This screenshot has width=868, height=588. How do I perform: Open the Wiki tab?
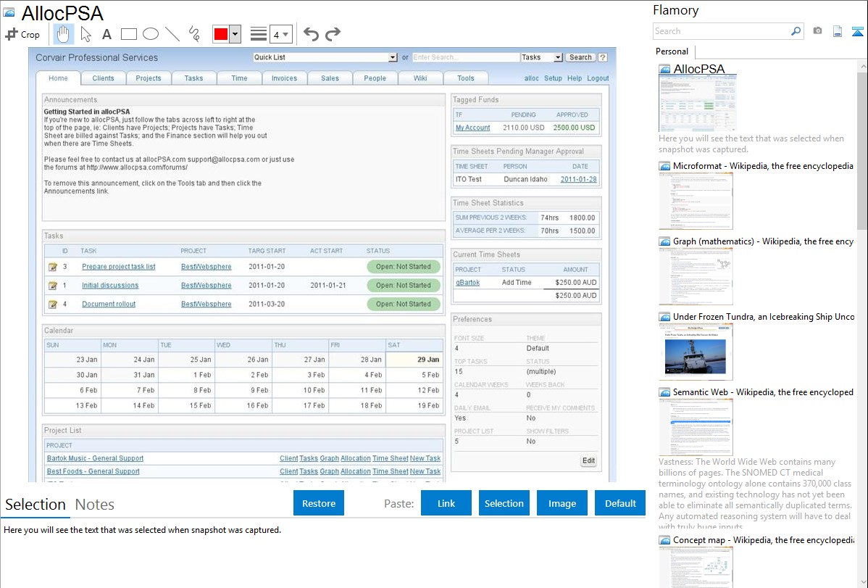click(x=420, y=78)
